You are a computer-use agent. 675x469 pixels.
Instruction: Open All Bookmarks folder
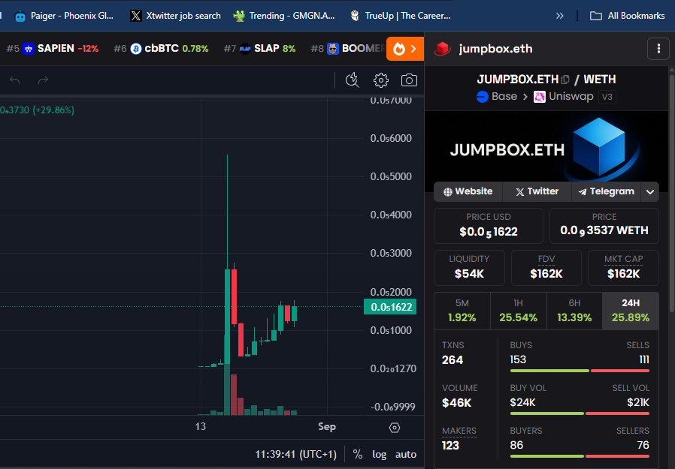point(627,16)
